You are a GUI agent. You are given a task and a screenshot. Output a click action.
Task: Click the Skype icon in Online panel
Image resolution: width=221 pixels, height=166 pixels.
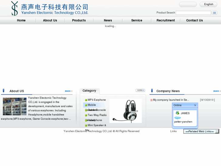178,118
